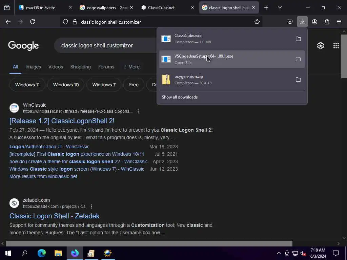This screenshot has width=347, height=260.
Task: Close the macOS in Svelte tab
Action: coord(70,7)
